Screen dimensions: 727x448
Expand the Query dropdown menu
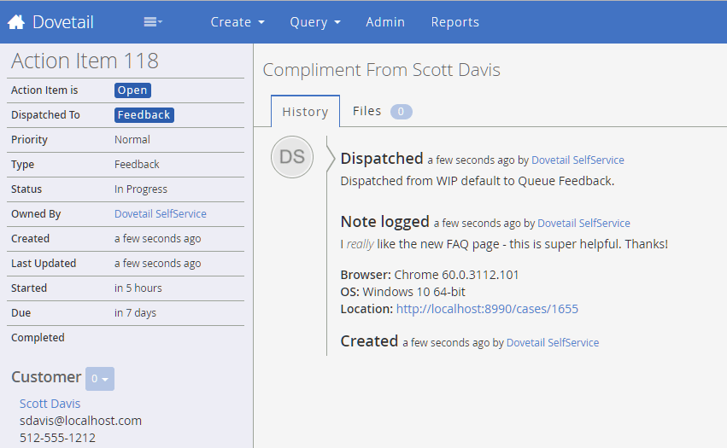click(x=315, y=22)
